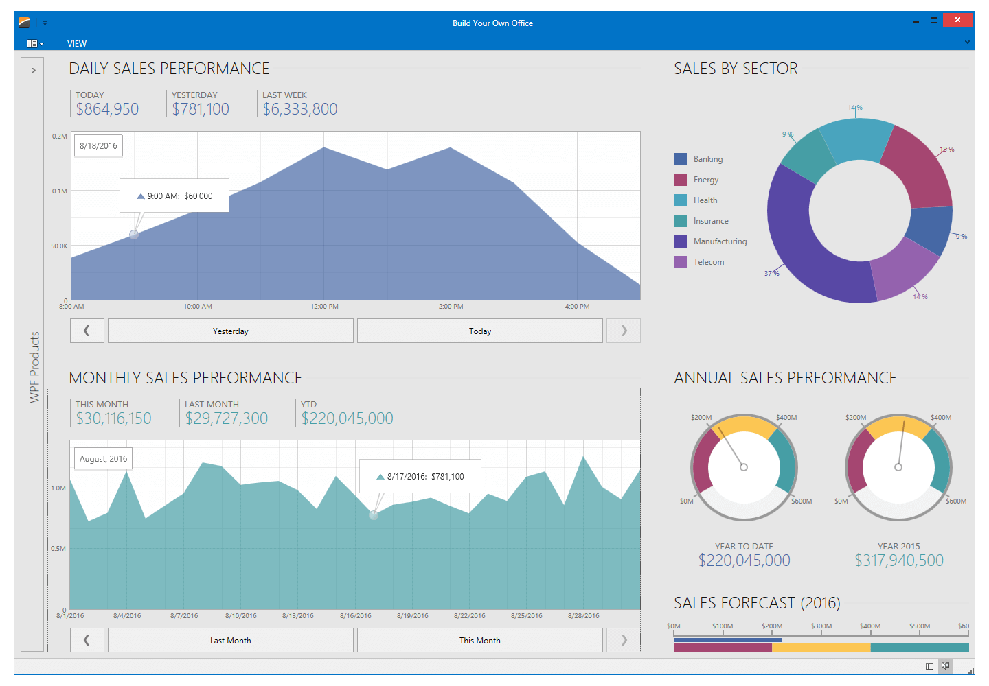Screen dimensions: 989x686
Task: Click the Banking legend color swatch
Action: click(681, 159)
